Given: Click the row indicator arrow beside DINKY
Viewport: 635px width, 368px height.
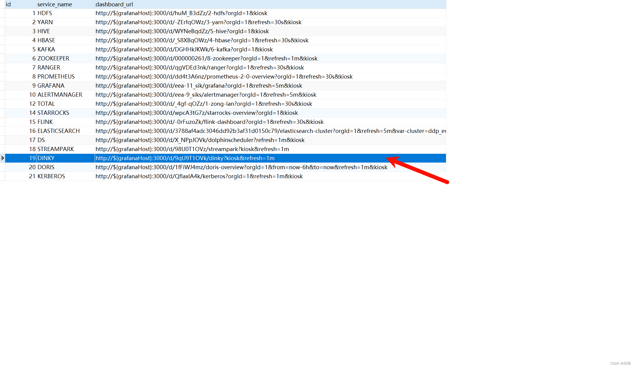Looking at the screenshot, I should point(2,158).
